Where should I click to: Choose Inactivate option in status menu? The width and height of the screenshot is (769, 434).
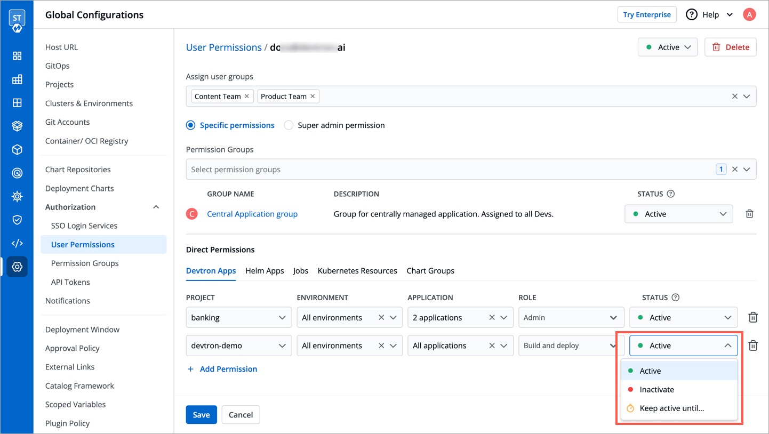tap(679, 390)
